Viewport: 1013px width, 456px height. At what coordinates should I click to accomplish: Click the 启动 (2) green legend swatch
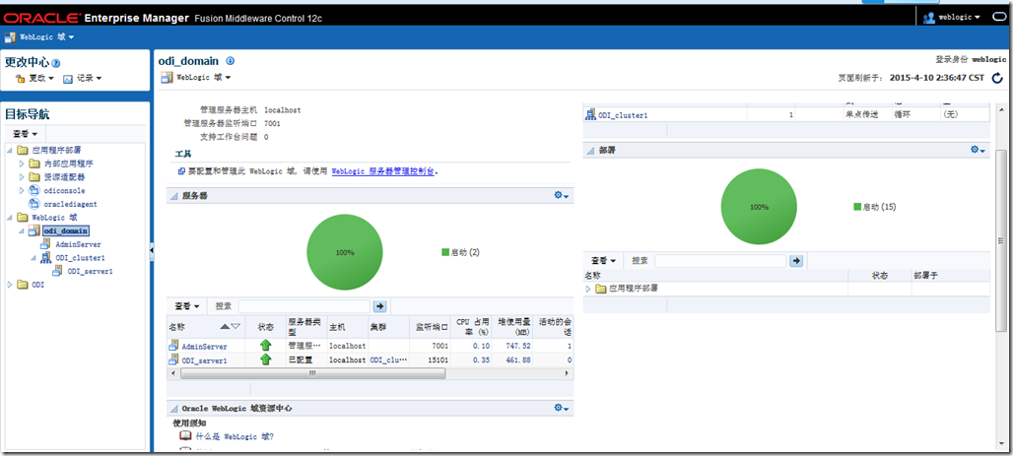click(445, 252)
